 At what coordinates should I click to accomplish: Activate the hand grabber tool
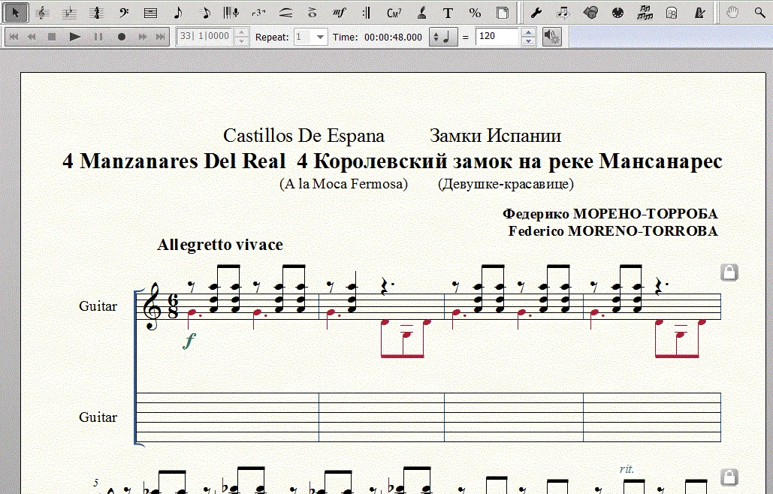tap(732, 12)
